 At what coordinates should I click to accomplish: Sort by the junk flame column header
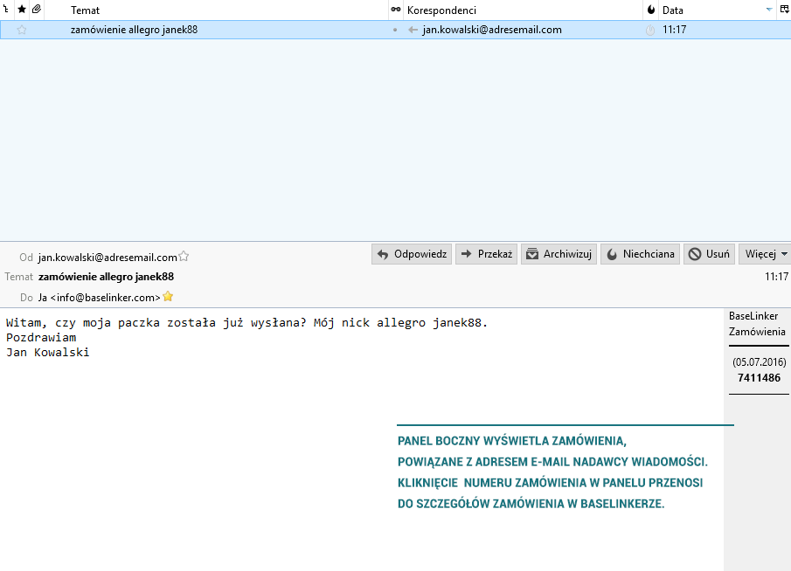pyautogui.click(x=651, y=10)
